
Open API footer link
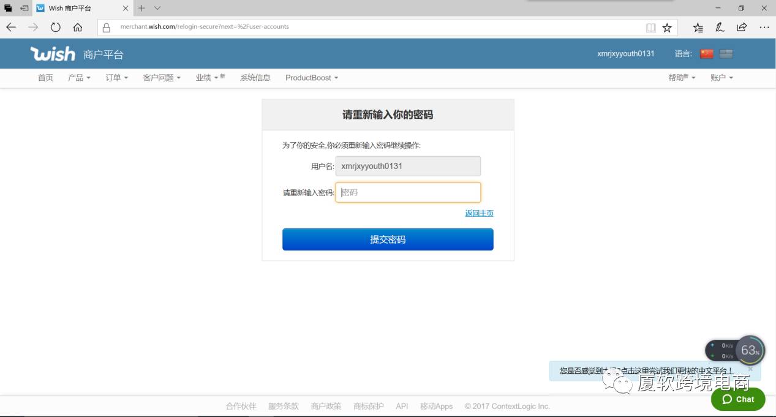coord(402,406)
